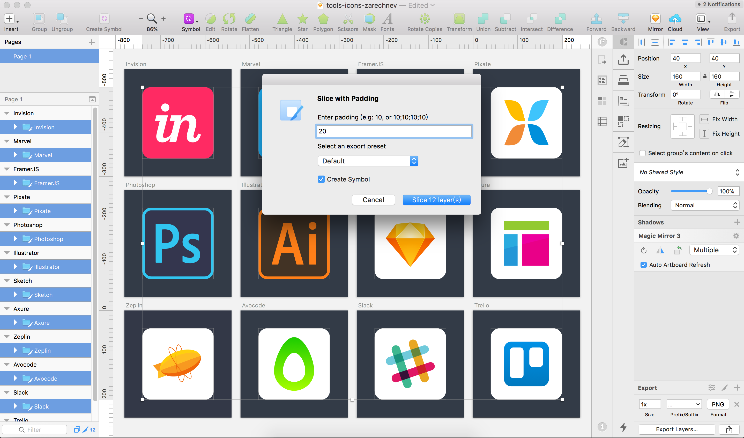Click the Rotate transform field
Screen dimensions: 744x438
coord(685,95)
